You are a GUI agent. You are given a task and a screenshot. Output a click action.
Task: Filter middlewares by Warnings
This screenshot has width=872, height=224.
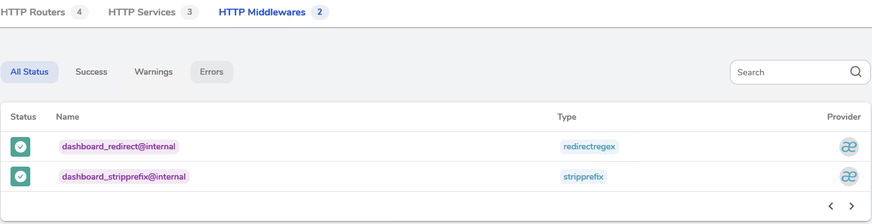point(154,72)
